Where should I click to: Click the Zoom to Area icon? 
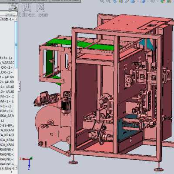point(108,1)
